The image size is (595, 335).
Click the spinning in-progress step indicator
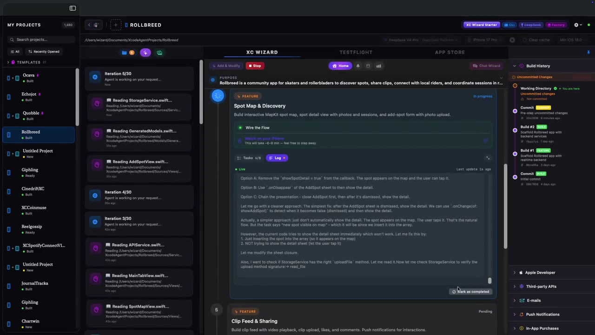click(218, 95)
